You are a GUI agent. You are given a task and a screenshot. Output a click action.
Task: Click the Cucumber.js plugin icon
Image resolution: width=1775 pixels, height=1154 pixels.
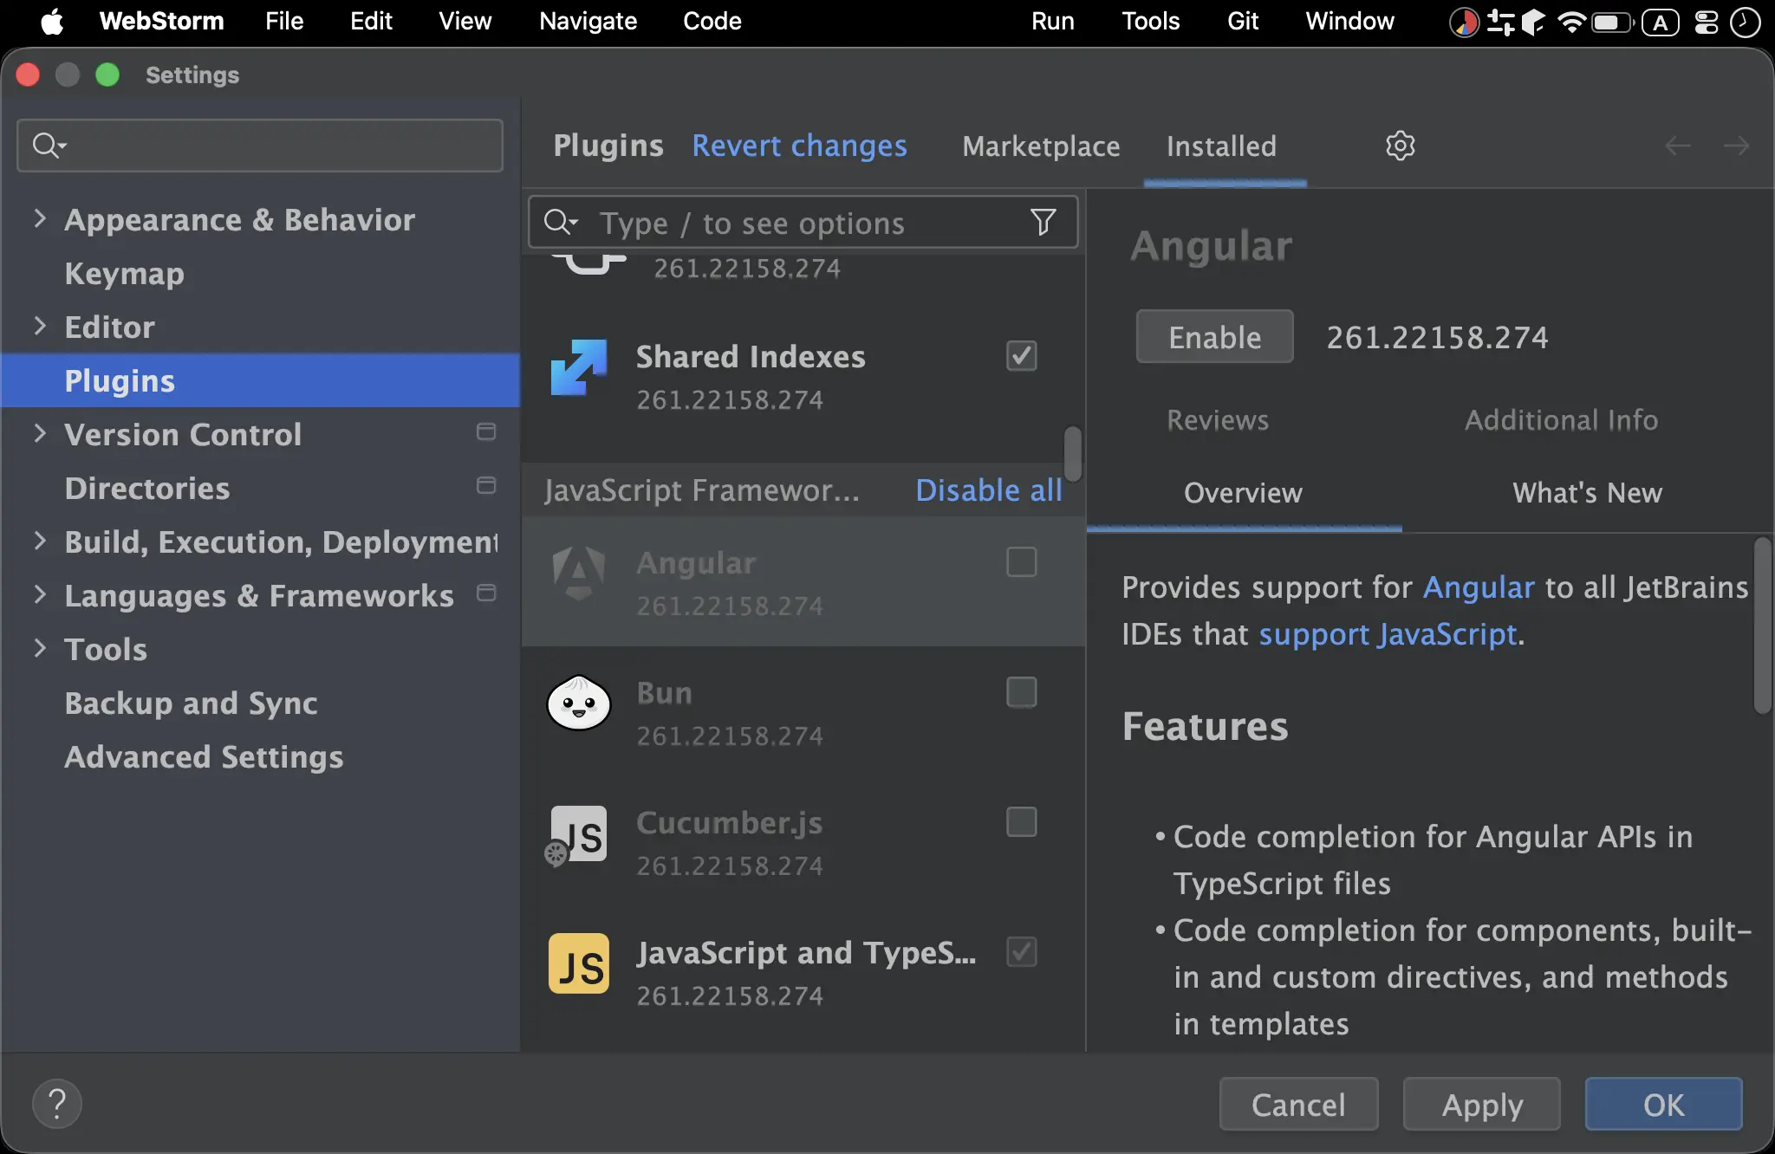577,835
